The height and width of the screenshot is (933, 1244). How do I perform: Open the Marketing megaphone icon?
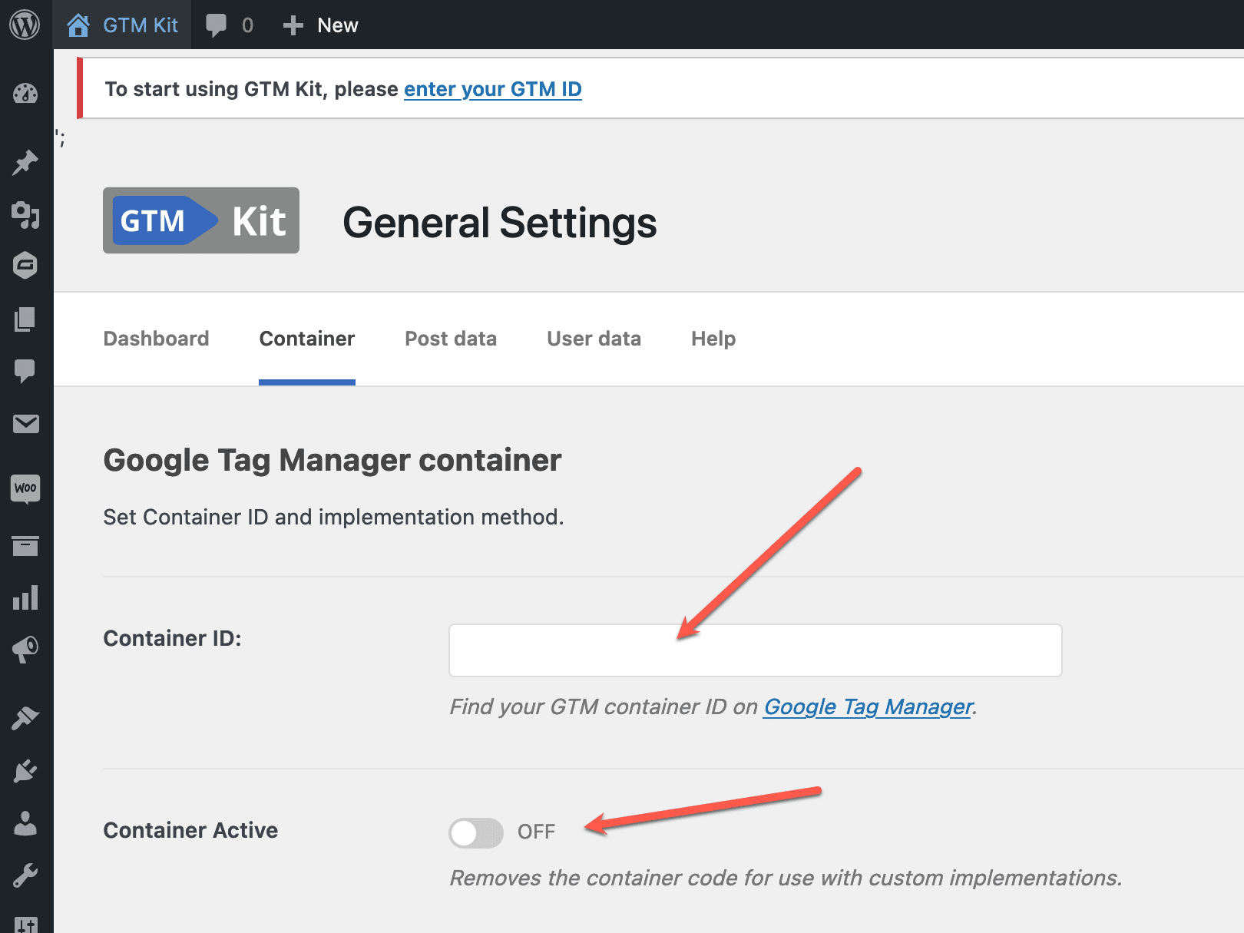click(25, 647)
